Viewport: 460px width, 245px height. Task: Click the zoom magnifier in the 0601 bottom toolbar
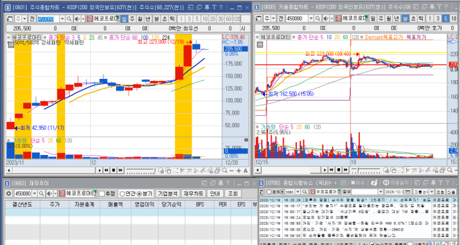click(225, 170)
